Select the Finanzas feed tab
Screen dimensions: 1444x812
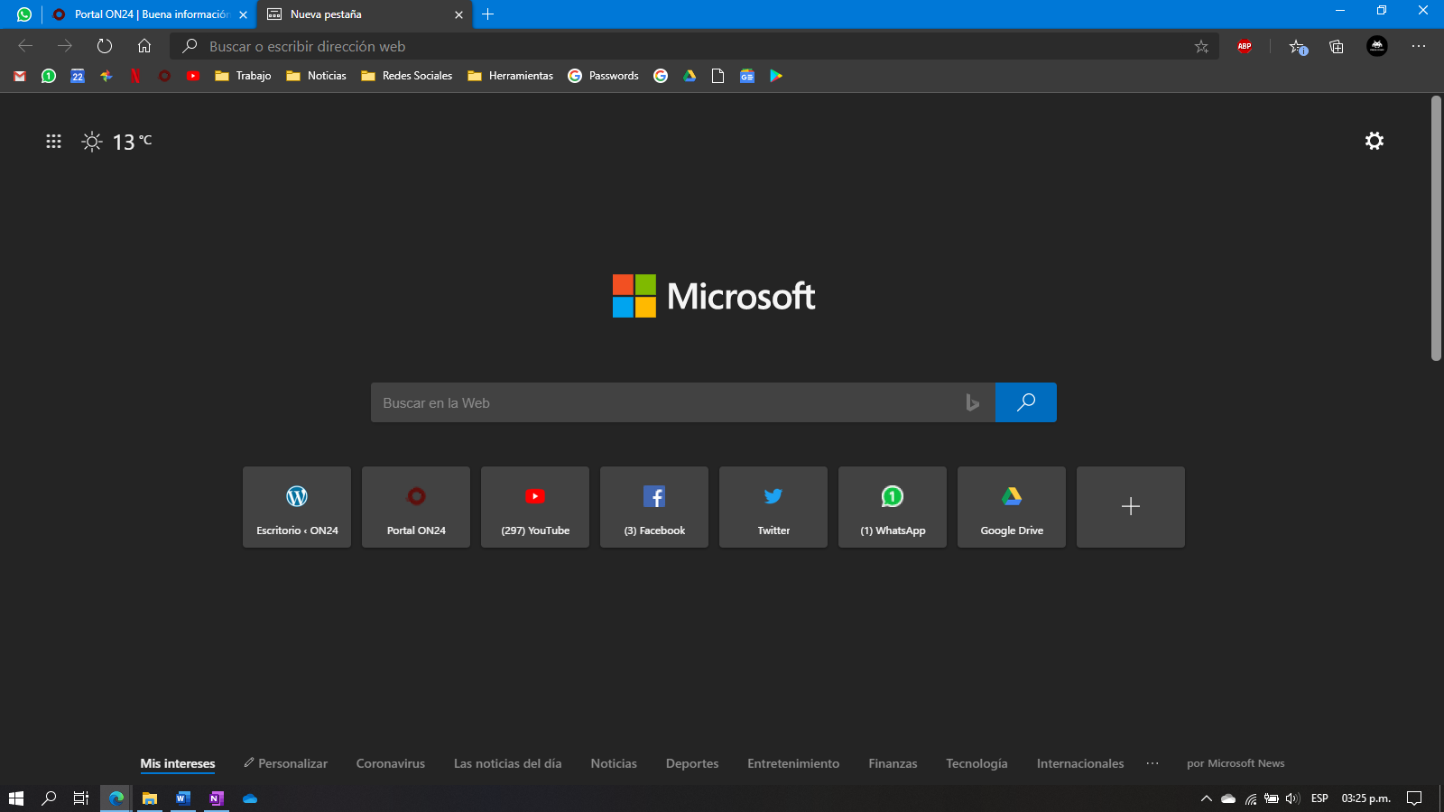click(893, 763)
